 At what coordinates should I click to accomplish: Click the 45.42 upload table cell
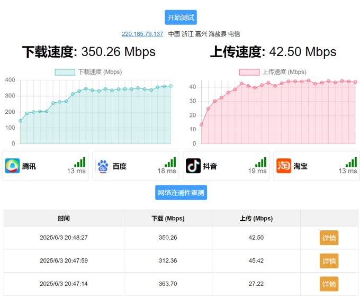click(256, 261)
